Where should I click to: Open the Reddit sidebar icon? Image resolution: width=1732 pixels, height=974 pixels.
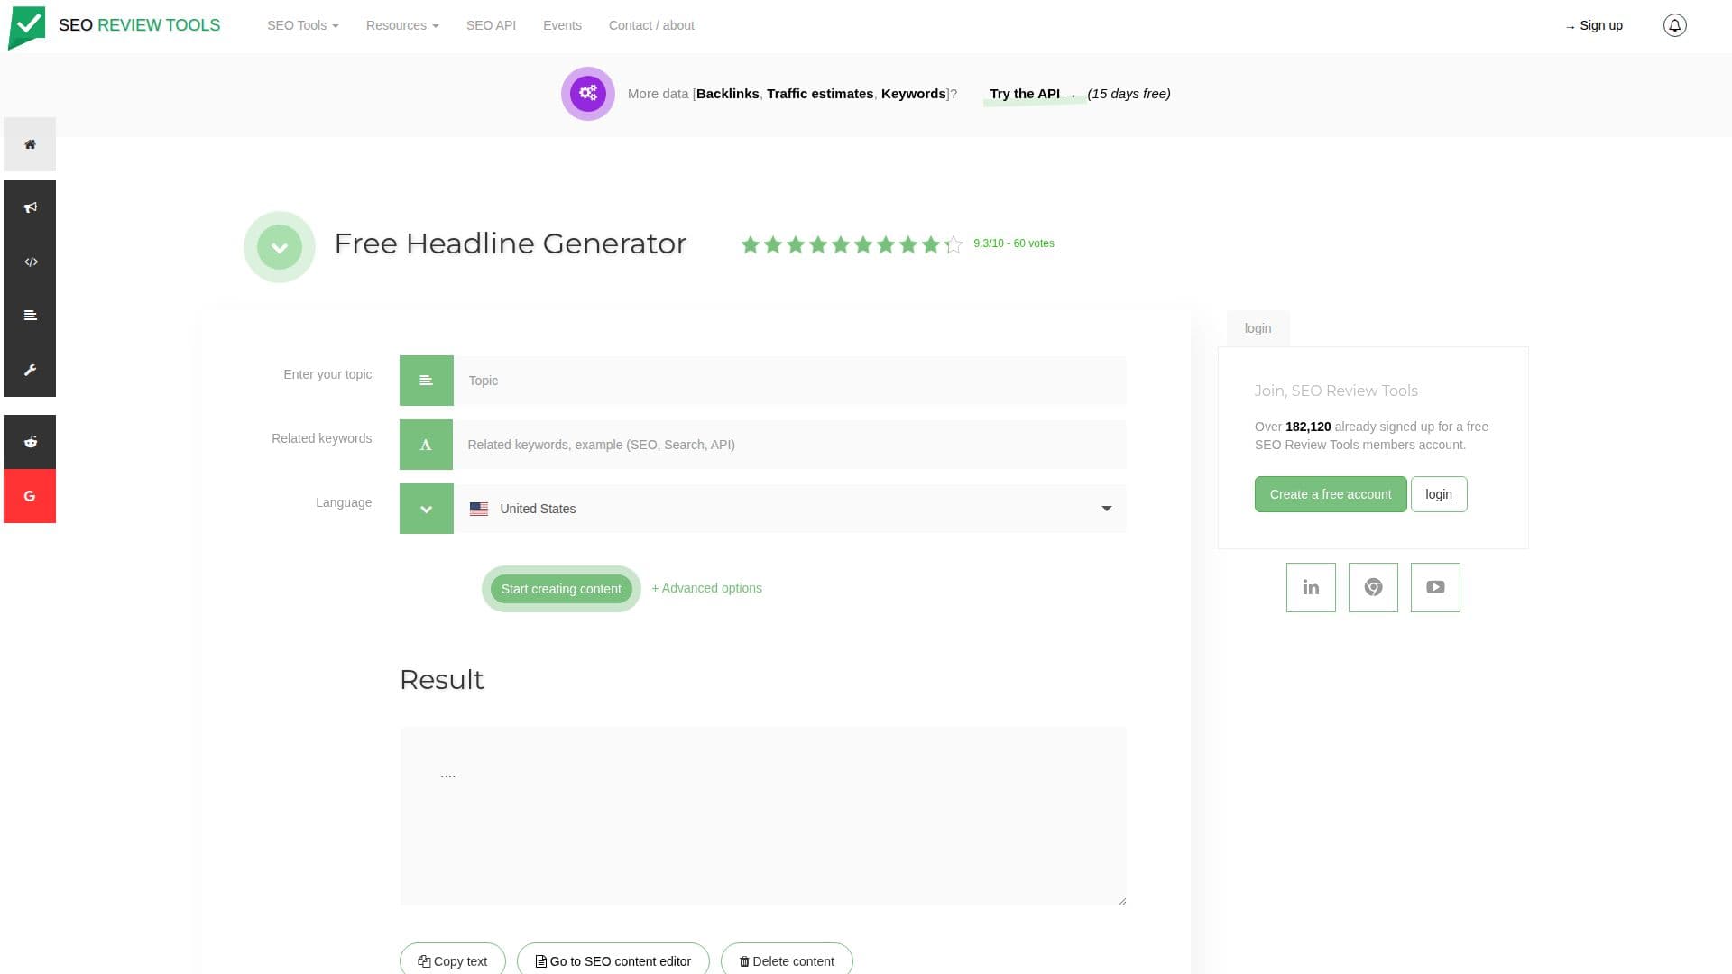tap(30, 442)
